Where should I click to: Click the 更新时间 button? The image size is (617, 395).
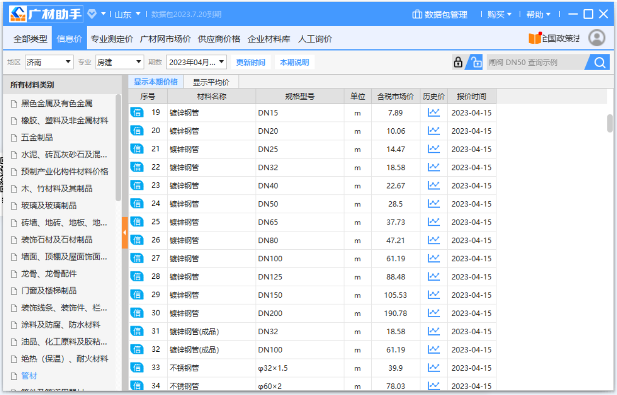251,62
